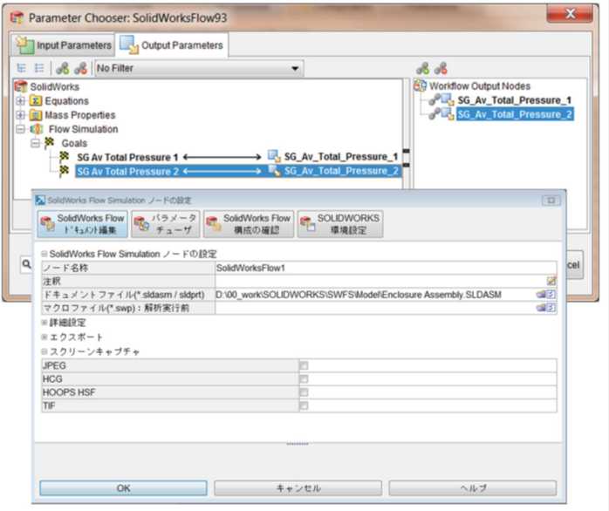
Task: Switch to the Output Parameters tab
Action: (x=172, y=45)
